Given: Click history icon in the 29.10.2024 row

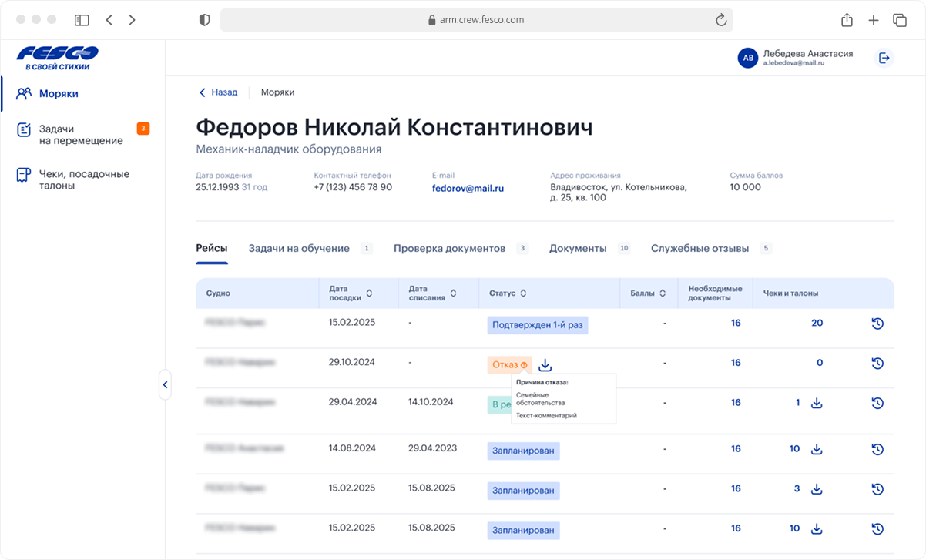Looking at the screenshot, I should coord(877,363).
